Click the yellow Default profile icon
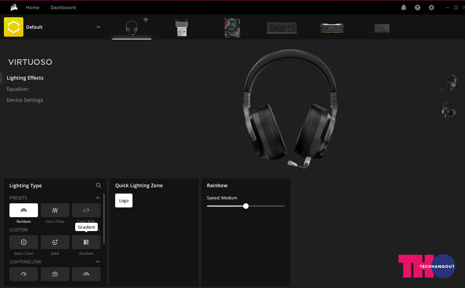The width and height of the screenshot is (465, 288). pos(14,27)
